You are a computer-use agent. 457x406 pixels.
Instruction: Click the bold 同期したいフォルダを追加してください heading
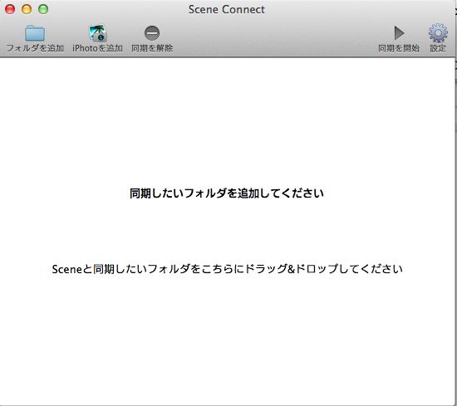coord(227,193)
